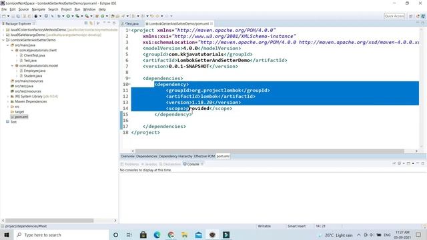Open the Javadoc view tab
The image size is (427, 240).
149,164
